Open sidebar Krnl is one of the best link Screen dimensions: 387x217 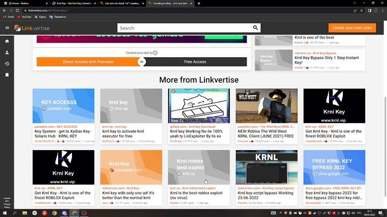314,37
